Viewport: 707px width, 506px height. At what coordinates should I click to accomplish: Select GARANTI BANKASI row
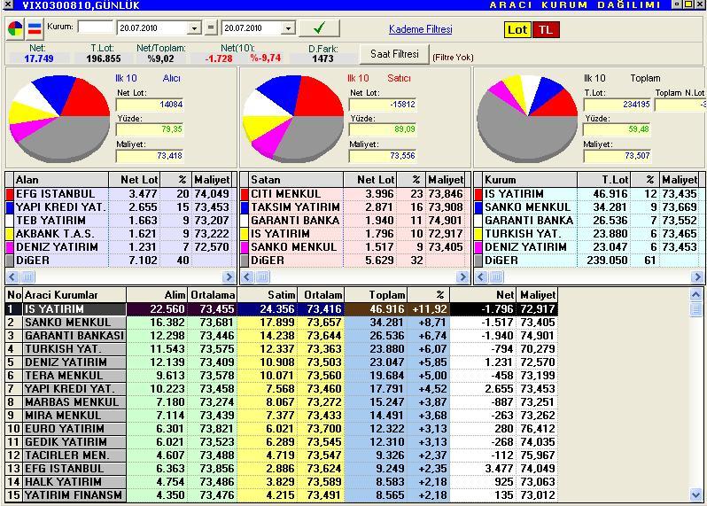point(282,336)
